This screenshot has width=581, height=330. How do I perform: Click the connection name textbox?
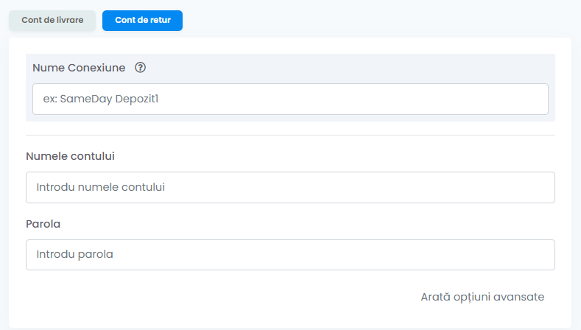(x=290, y=99)
